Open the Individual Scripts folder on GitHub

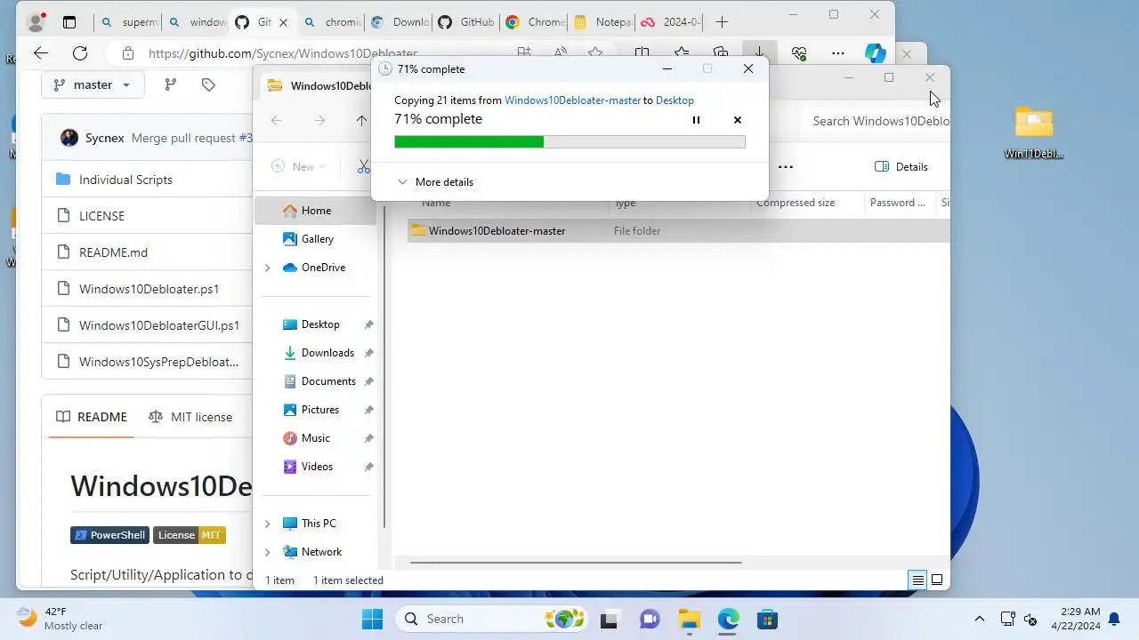coord(125,180)
